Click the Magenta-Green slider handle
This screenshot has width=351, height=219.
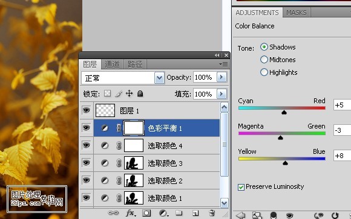[x=280, y=138]
